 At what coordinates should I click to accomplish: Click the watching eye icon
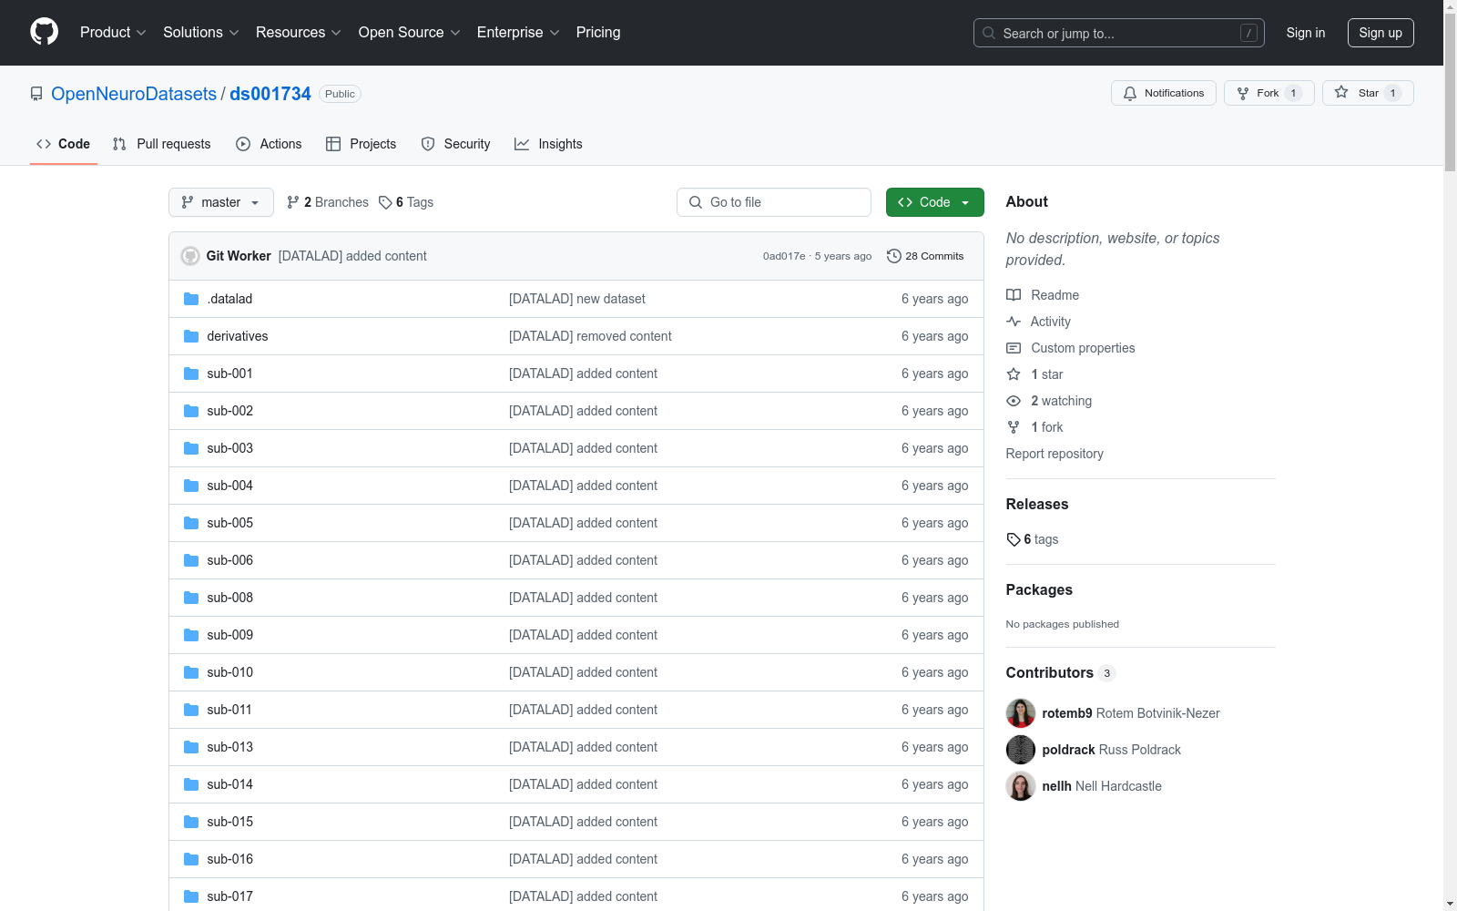tap(1014, 401)
